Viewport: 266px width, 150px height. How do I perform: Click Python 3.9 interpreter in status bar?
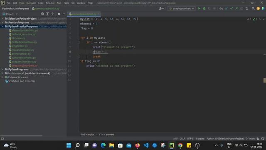[x=225, y=139]
